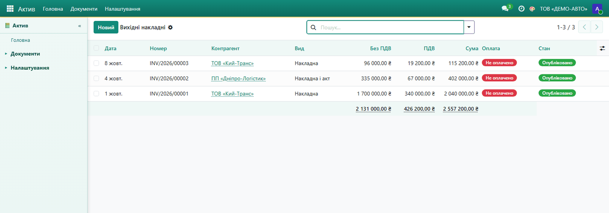
Task: Click the Актив book icon in sidebar
Action: [7, 26]
